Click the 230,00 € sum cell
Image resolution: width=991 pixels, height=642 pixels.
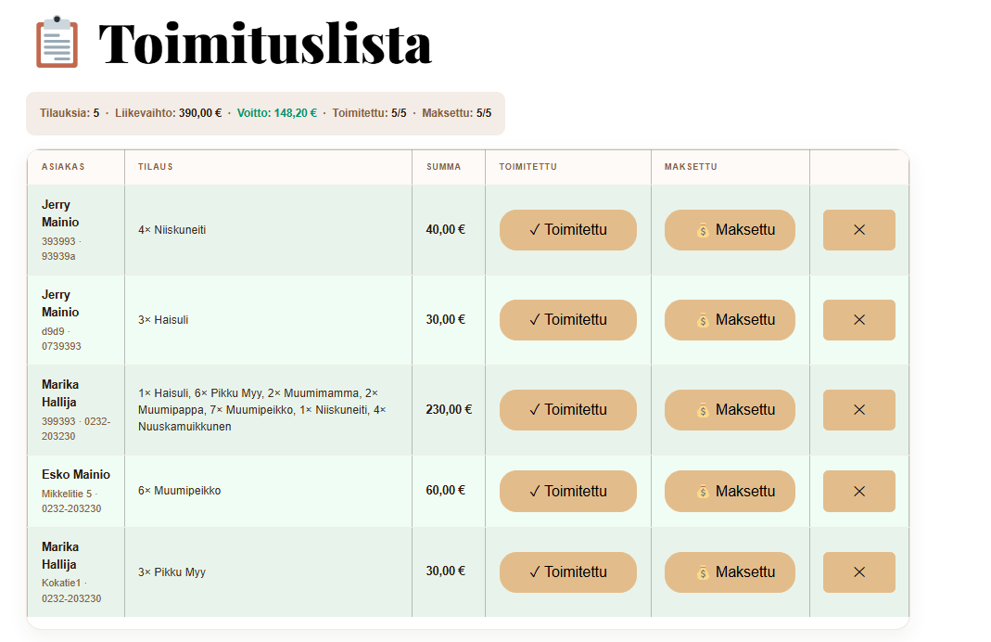449,409
